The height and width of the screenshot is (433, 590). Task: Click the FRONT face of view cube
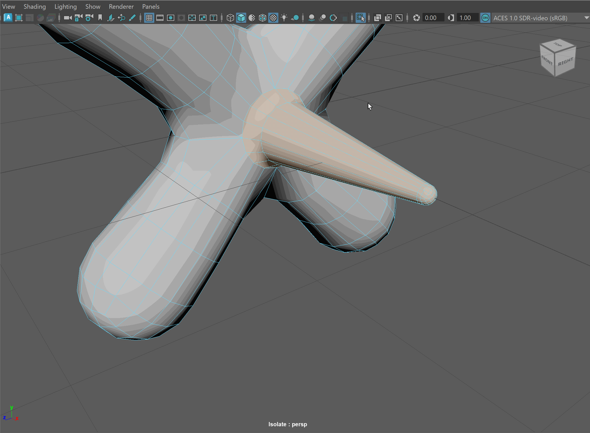[x=547, y=61]
